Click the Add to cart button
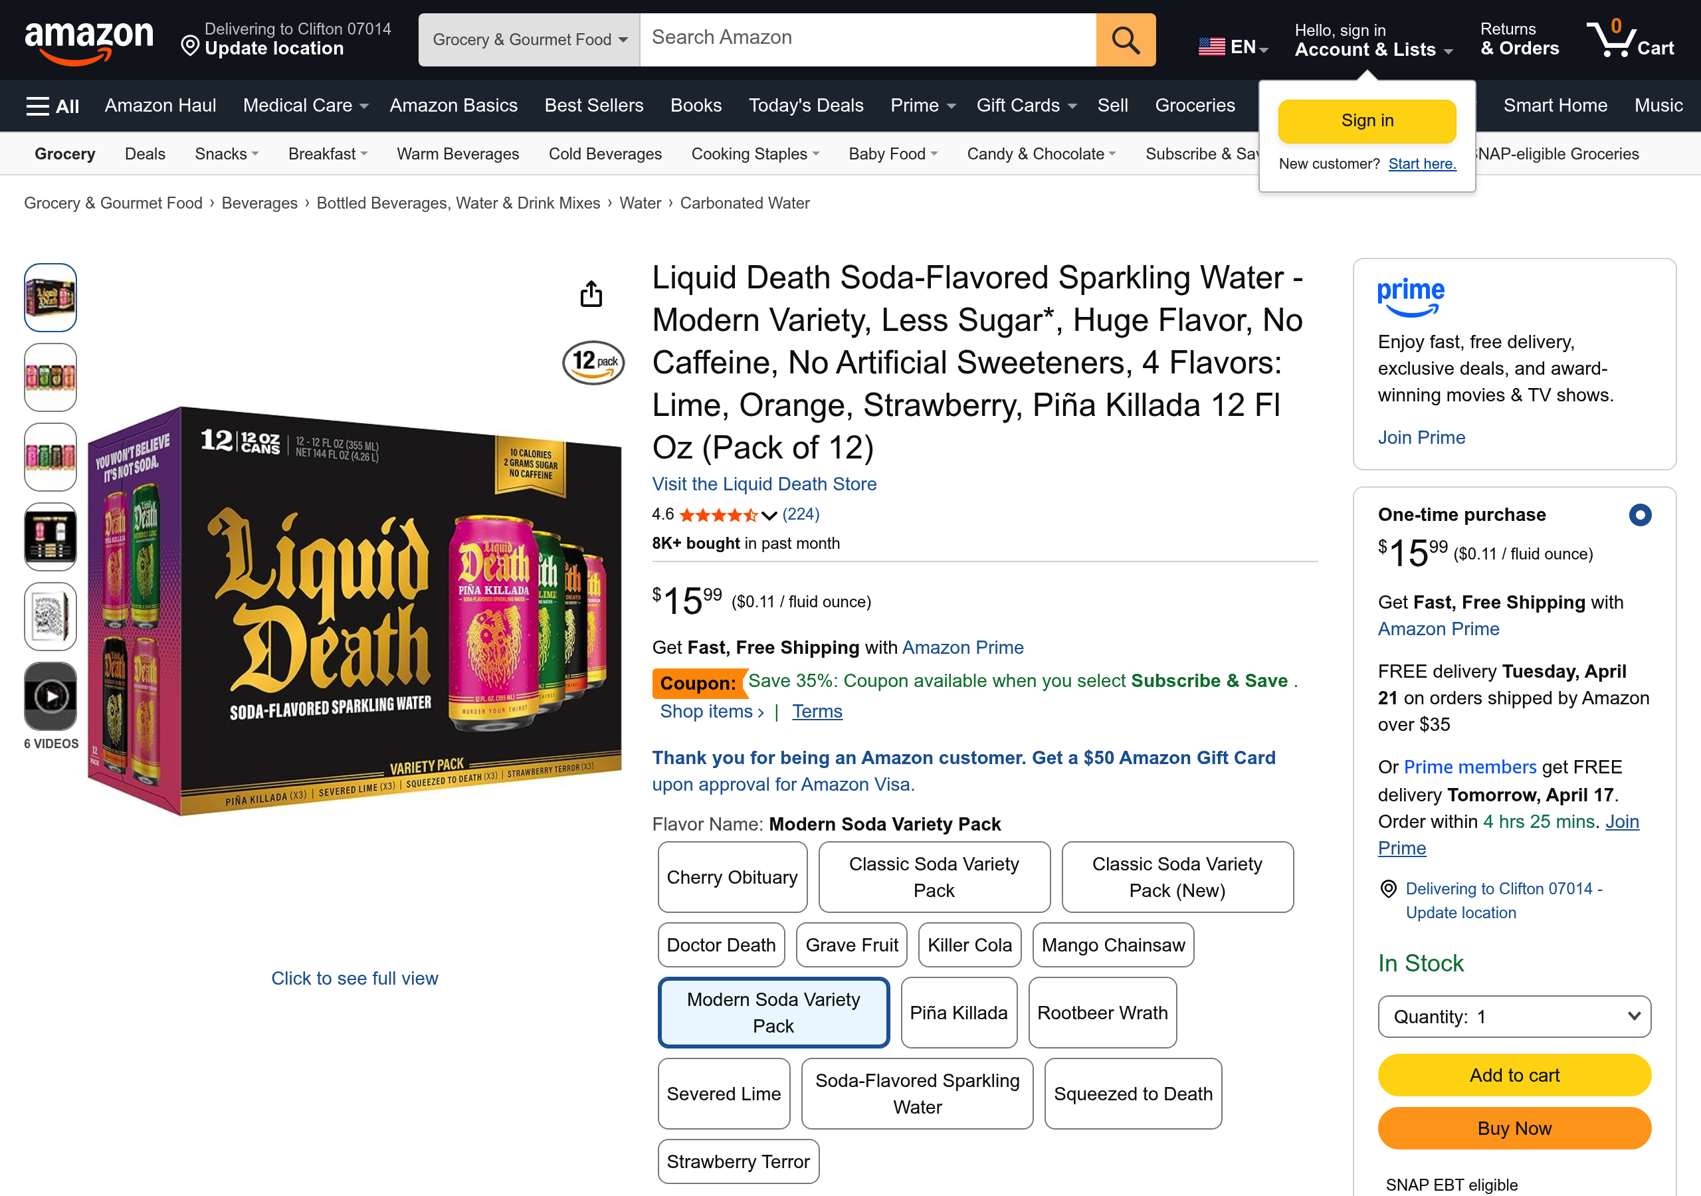Viewport: 1701px width, 1196px height. [x=1514, y=1075]
